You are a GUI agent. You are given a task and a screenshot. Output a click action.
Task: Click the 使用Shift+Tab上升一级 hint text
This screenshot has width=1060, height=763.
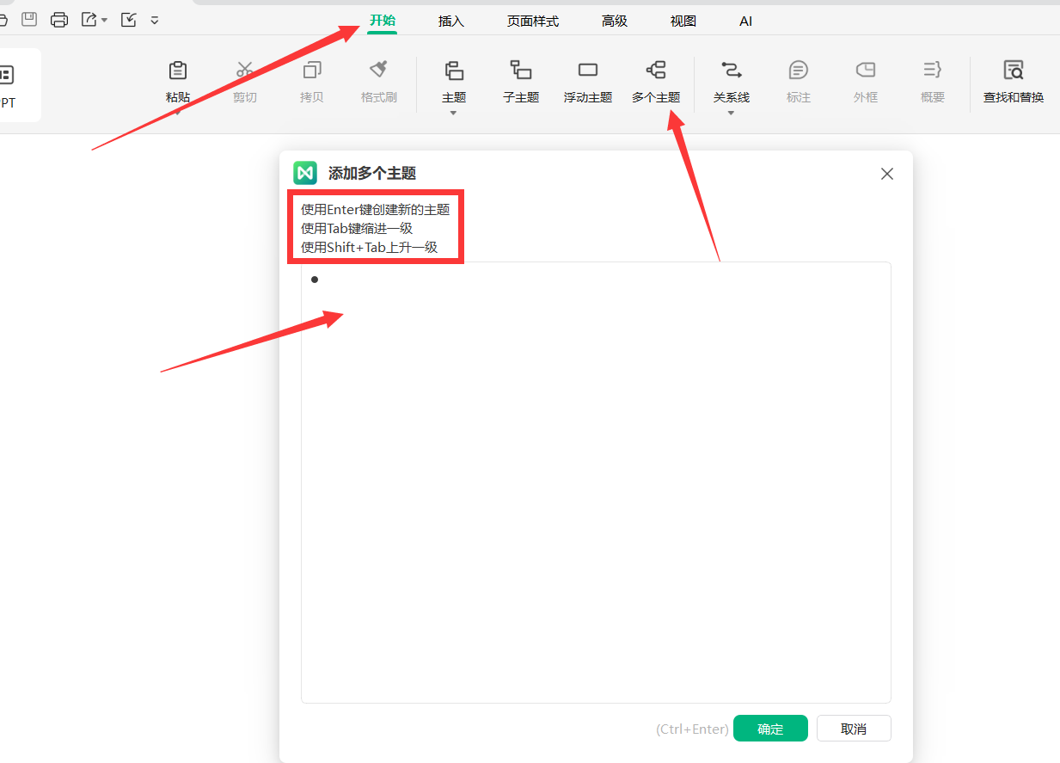tap(370, 247)
